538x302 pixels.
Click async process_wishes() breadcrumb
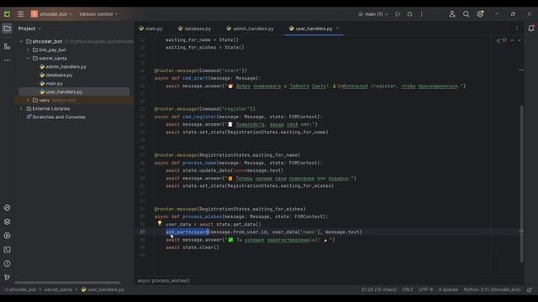164,281
